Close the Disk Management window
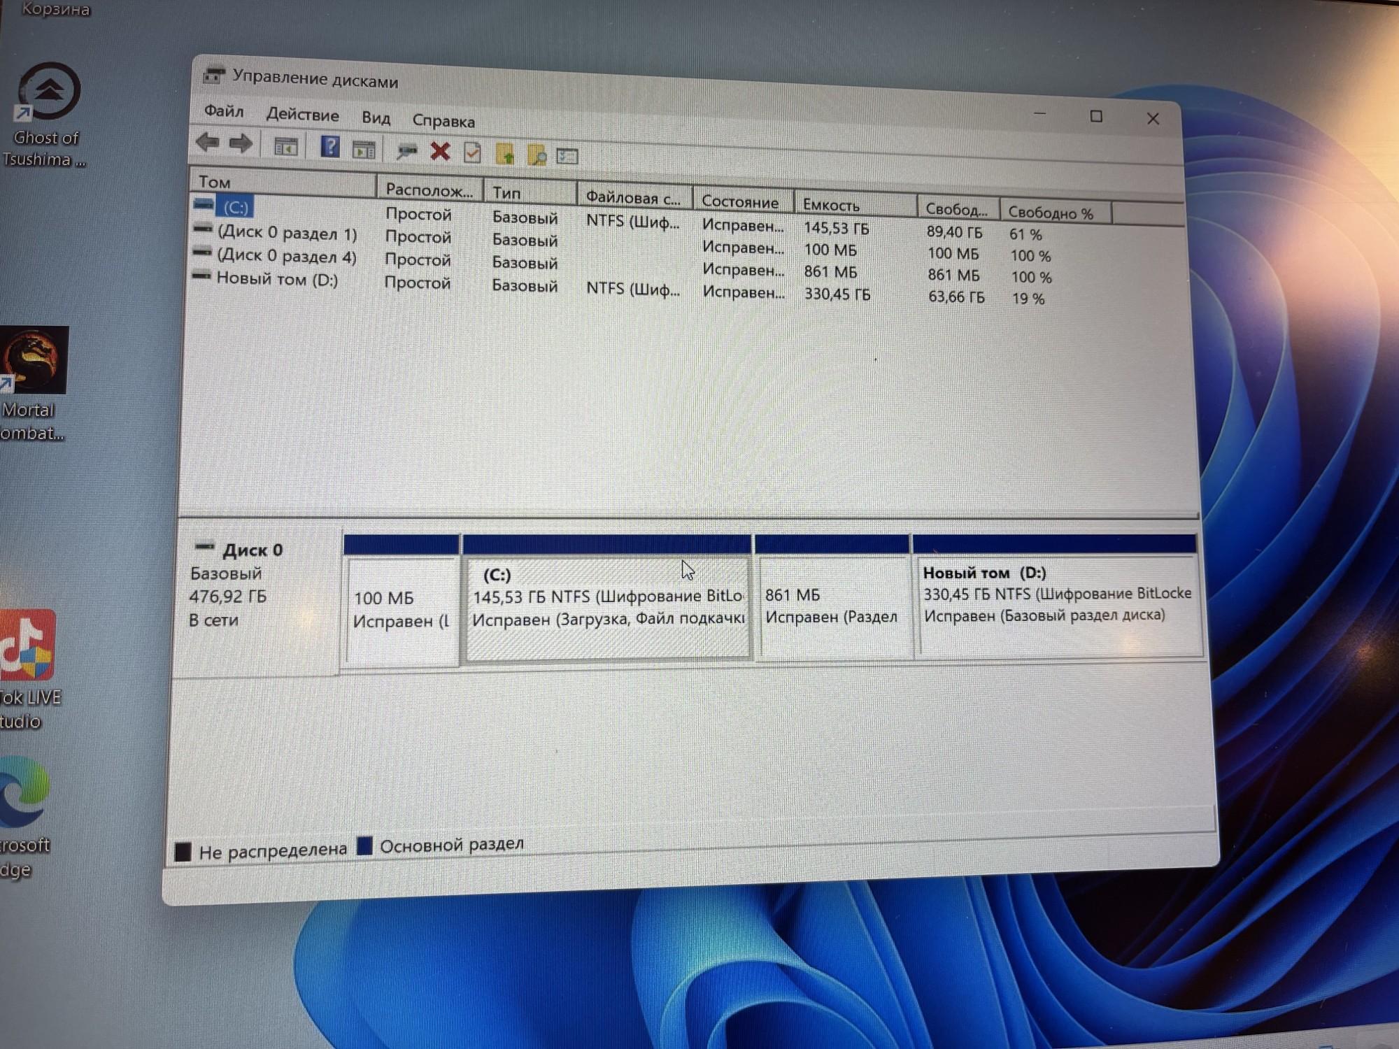The width and height of the screenshot is (1399, 1049). [1153, 119]
